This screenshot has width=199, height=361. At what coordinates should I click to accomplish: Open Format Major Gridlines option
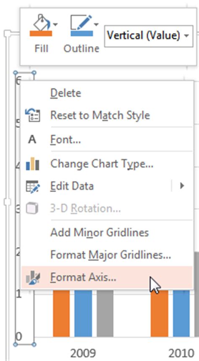tap(110, 255)
